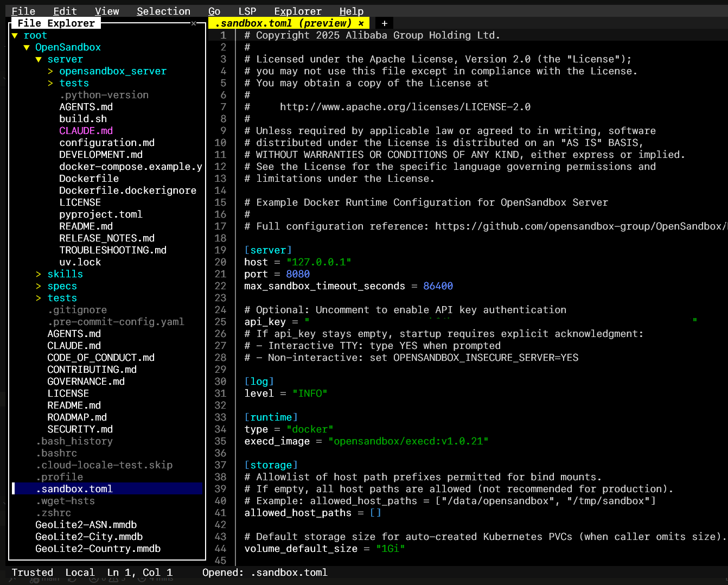Click line number 21 in gutter
This screenshot has height=585, width=728.
(x=220, y=274)
